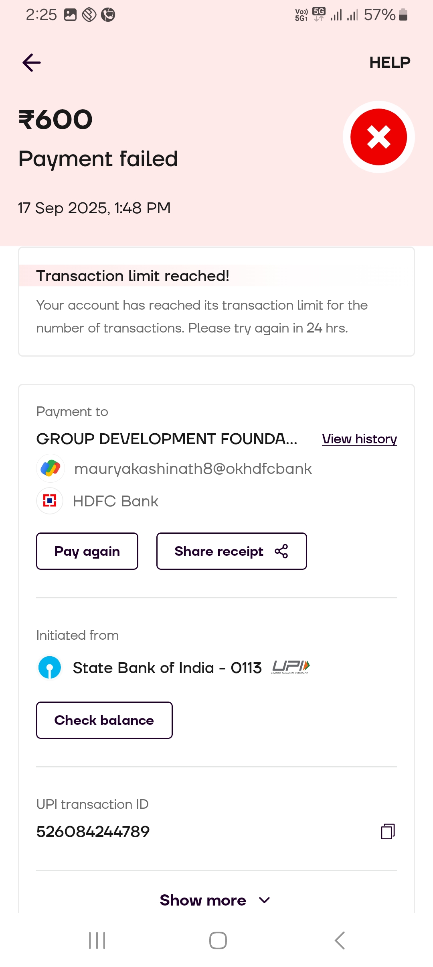Image resolution: width=433 pixels, height=967 pixels.
Task: Tap the State Bank of India logo
Action: [x=50, y=667]
